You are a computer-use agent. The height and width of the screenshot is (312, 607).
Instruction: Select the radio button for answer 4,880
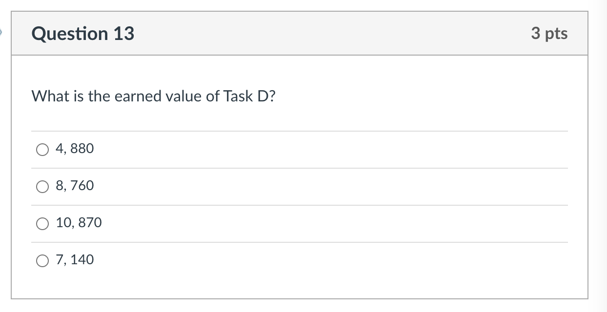tap(42, 149)
